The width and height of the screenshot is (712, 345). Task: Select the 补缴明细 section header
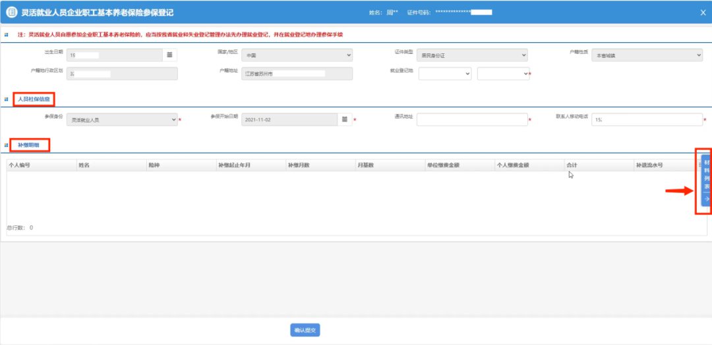click(x=31, y=144)
